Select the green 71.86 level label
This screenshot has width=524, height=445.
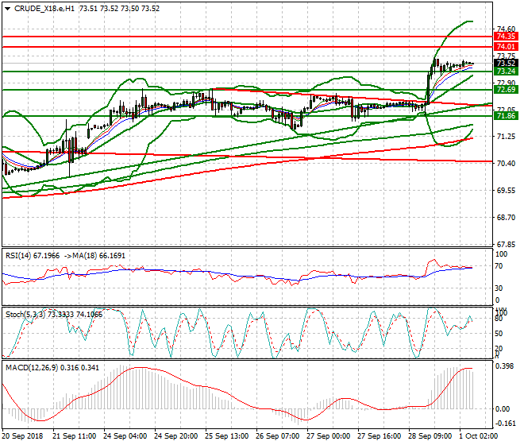[x=506, y=116]
